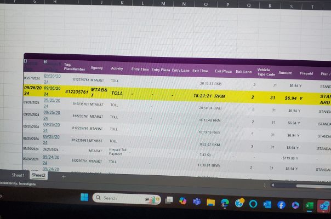
Task: Click highlighted exit time 18:21:21 RKM
Action: [209, 96]
